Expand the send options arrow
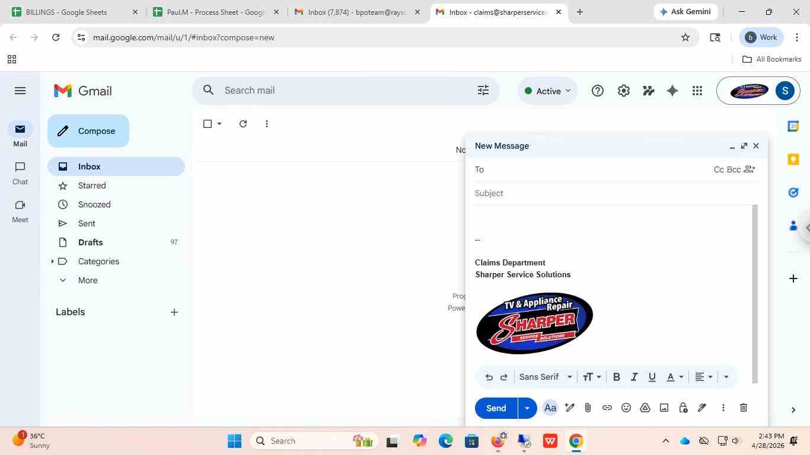810x455 pixels. click(527, 408)
